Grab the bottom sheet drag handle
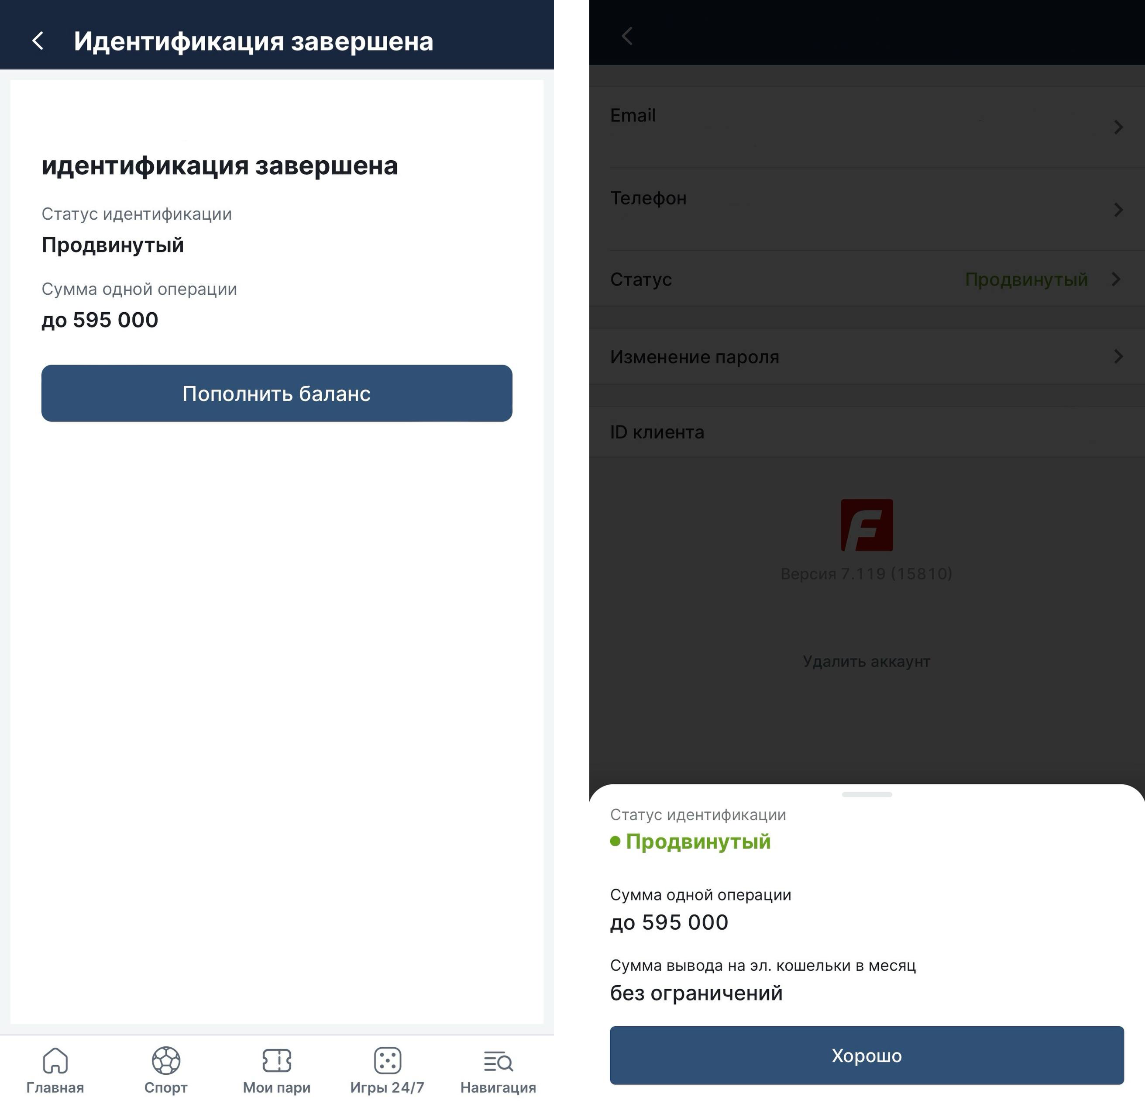 click(x=867, y=794)
